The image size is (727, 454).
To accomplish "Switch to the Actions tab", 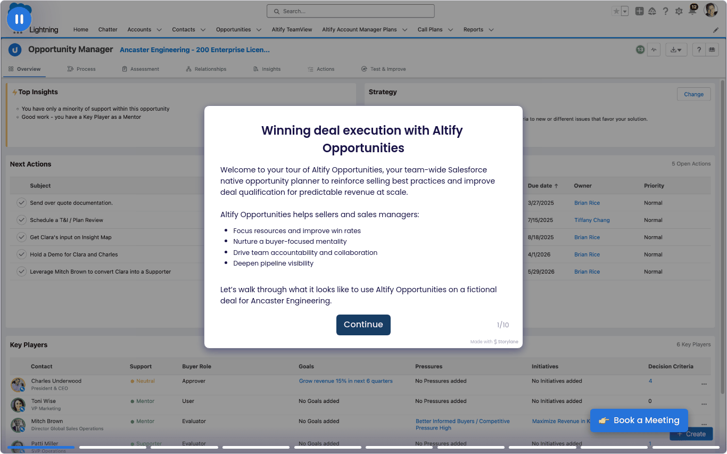I will point(321,69).
